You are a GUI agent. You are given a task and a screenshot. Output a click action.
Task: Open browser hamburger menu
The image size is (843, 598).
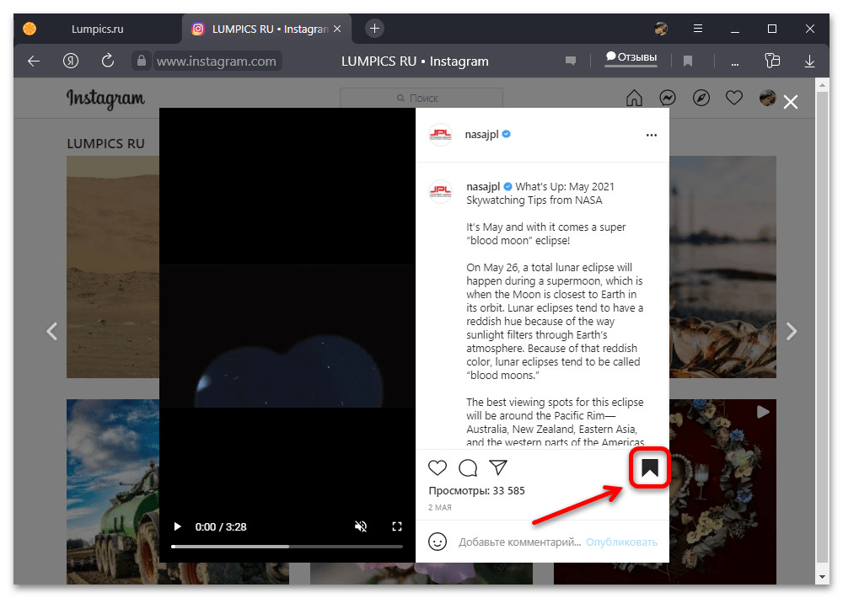697,29
